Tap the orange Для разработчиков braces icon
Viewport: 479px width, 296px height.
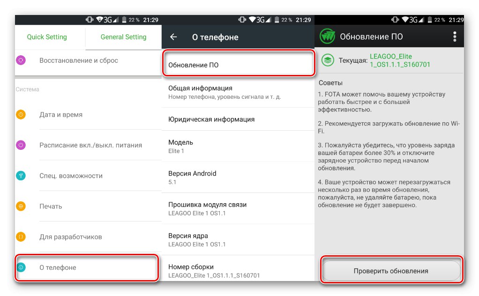point(21,237)
